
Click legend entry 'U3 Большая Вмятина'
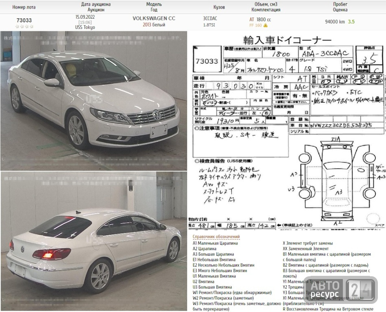click(212, 287)
